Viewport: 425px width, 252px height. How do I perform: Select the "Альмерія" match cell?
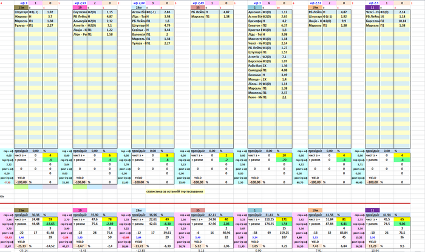pos(80,21)
